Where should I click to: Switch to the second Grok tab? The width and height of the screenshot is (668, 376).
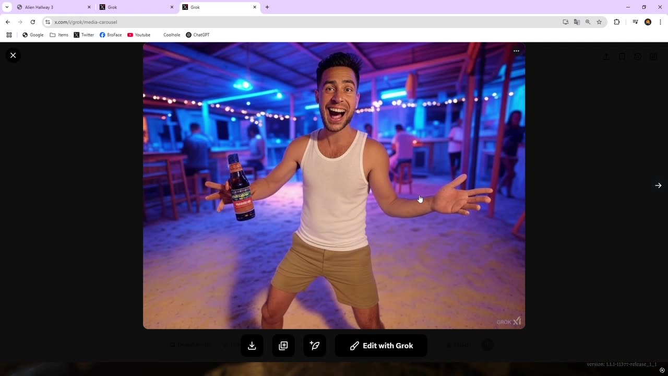pyautogui.click(x=137, y=7)
